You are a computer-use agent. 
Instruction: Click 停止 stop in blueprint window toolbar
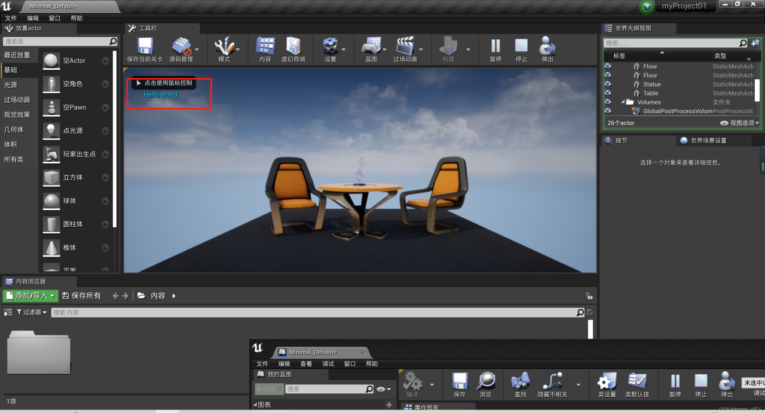click(x=701, y=381)
